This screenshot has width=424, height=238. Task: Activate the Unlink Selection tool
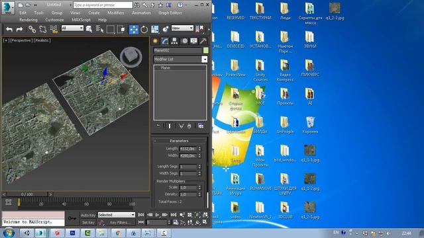coord(42,29)
